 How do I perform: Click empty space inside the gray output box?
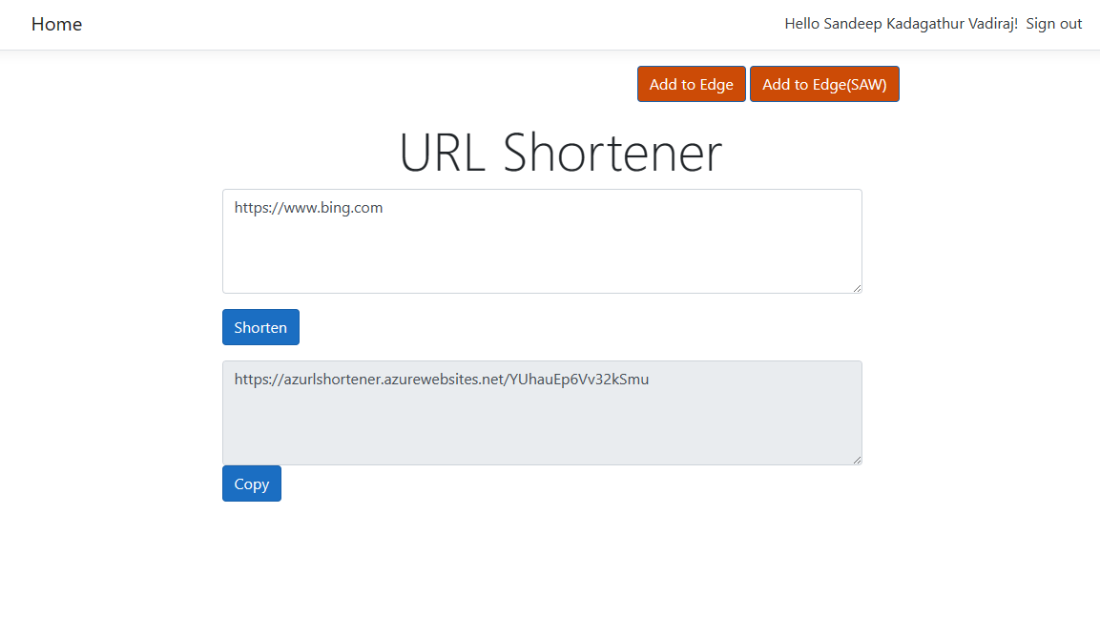coord(542,429)
